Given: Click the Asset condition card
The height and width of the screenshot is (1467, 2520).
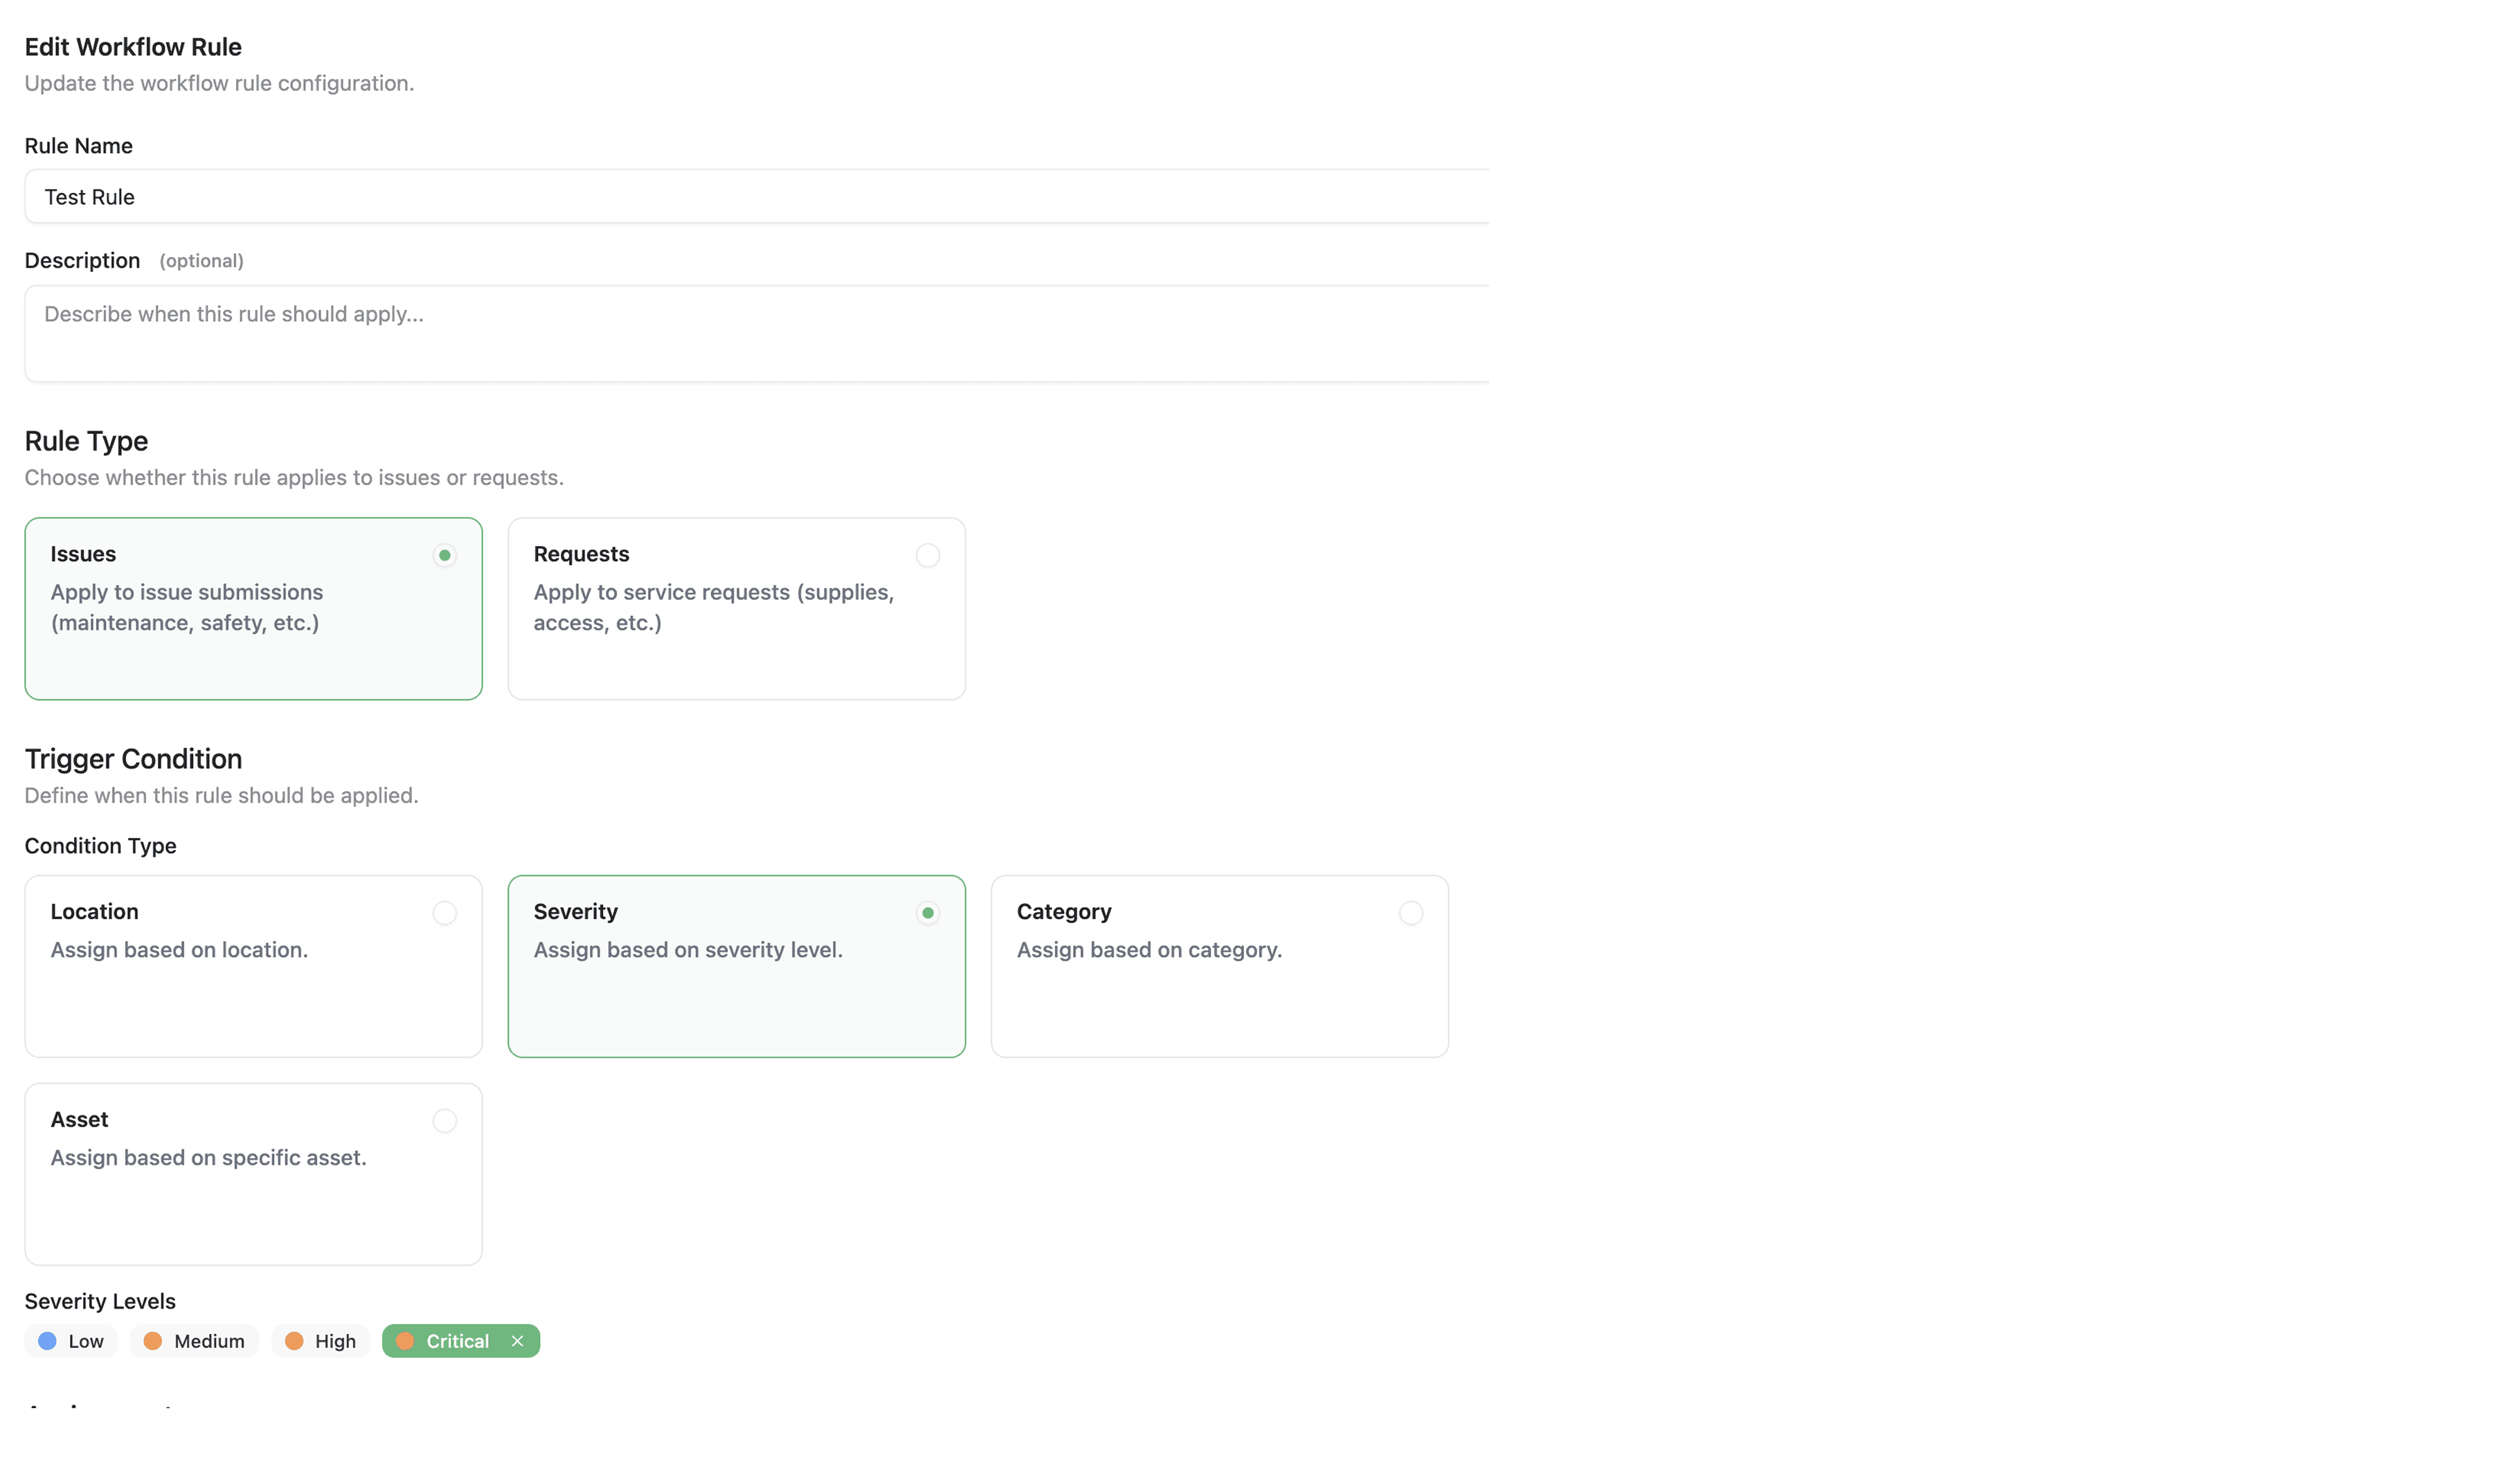Looking at the screenshot, I should pos(252,1174).
